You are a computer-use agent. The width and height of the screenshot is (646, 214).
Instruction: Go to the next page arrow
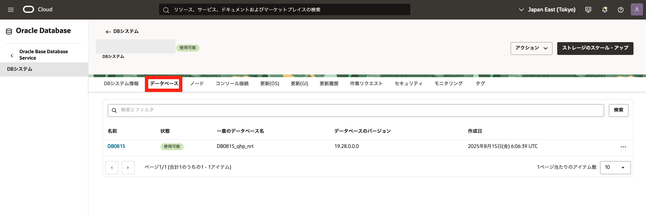pos(128,167)
